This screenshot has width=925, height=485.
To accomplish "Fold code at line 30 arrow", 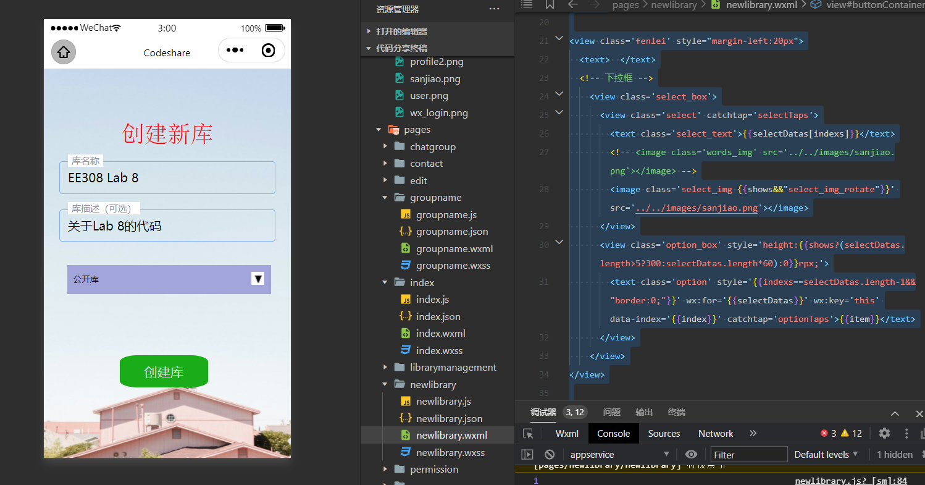I will pyautogui.click(x=559, y=242).
